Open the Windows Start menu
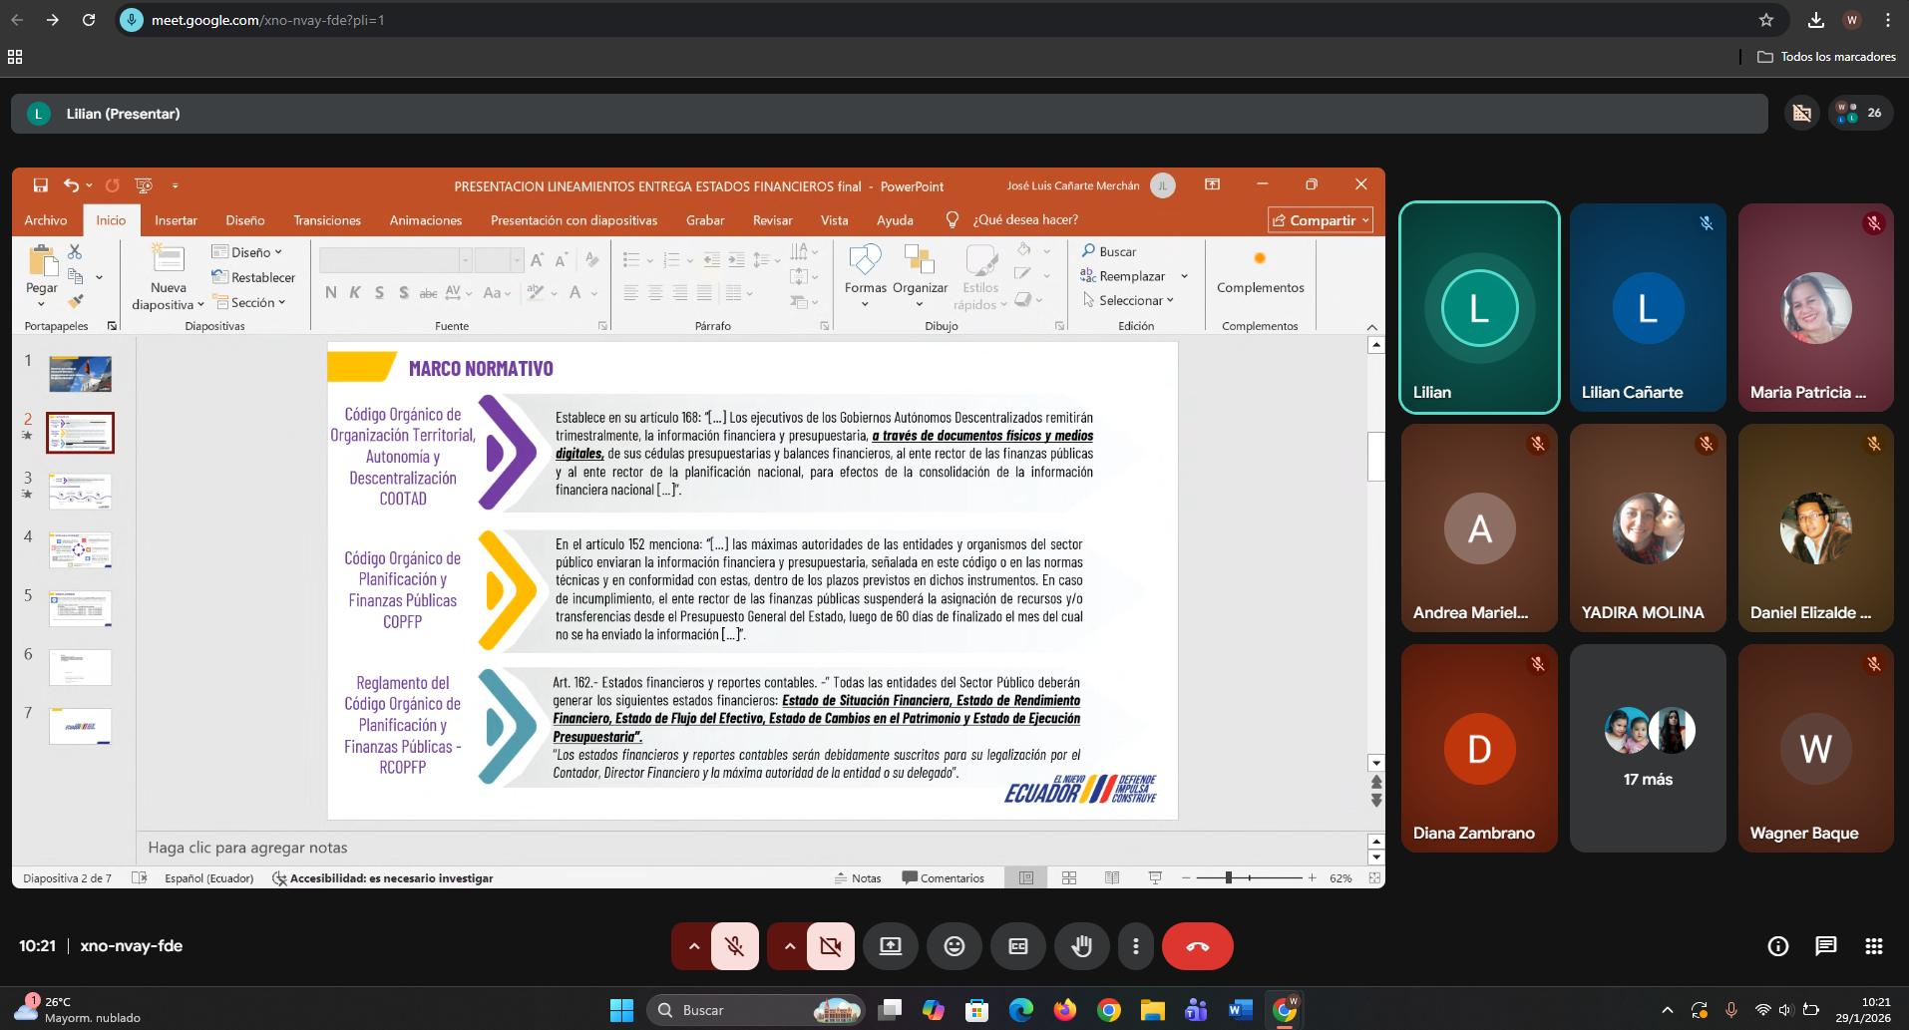This screenshot has width=1909, height=1030. pos(621,1010)
